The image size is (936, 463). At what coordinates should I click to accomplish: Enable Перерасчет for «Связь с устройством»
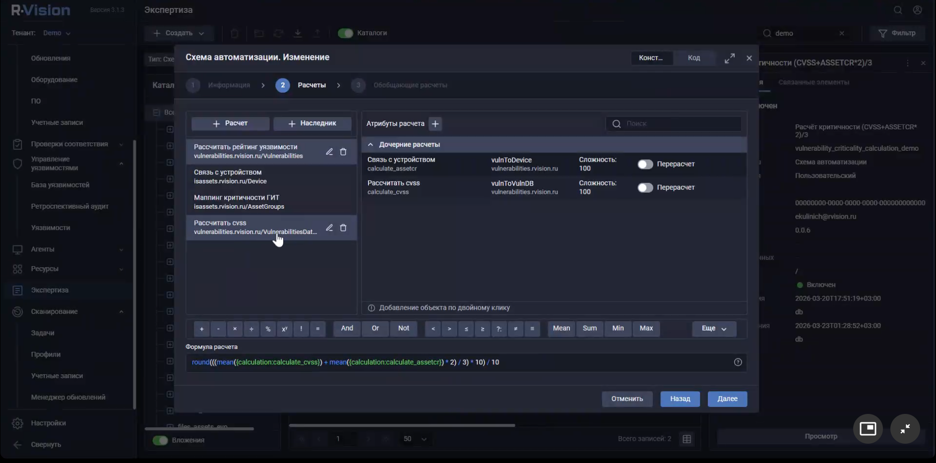pyautogui.click(x=645, y=164)
